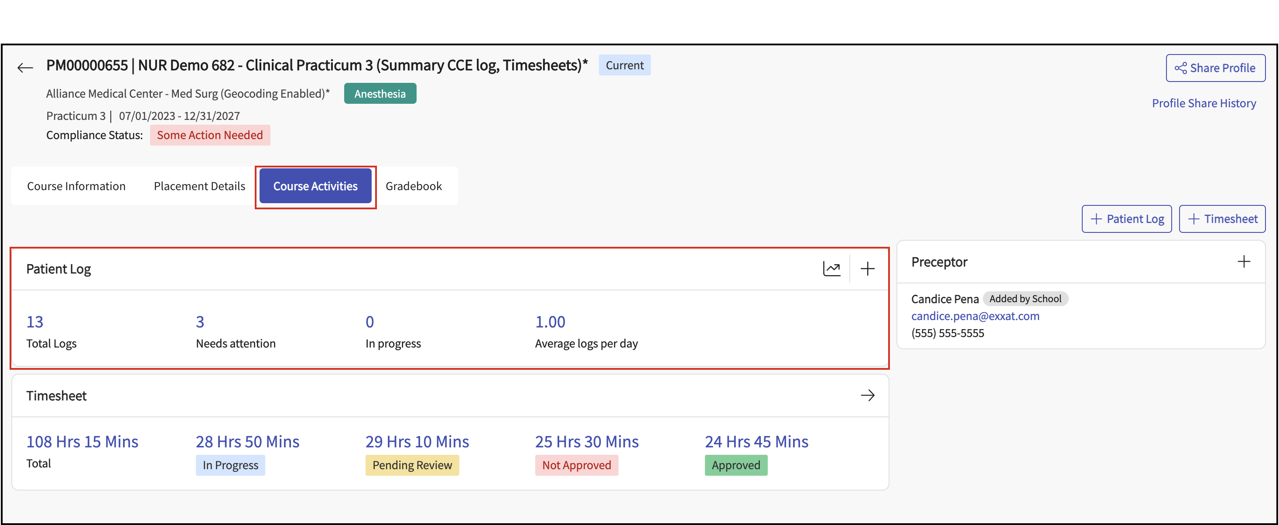
Task: Open the 108 Hrs 15 Mins total
Action: point(82,442)
